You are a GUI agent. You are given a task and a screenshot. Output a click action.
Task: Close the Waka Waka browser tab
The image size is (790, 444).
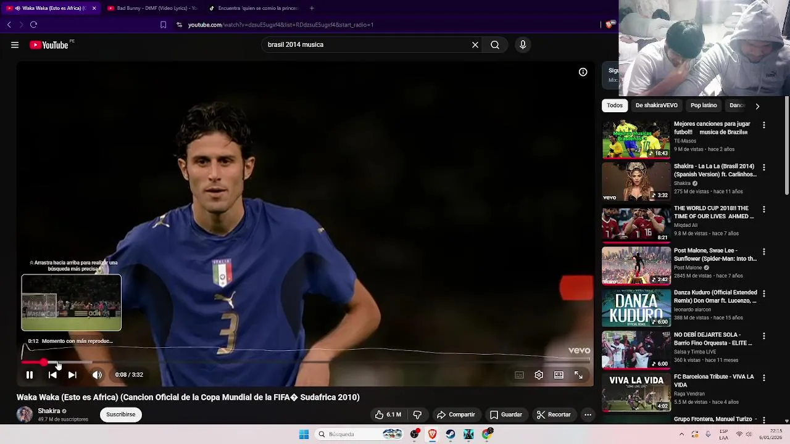pos(94,8)
